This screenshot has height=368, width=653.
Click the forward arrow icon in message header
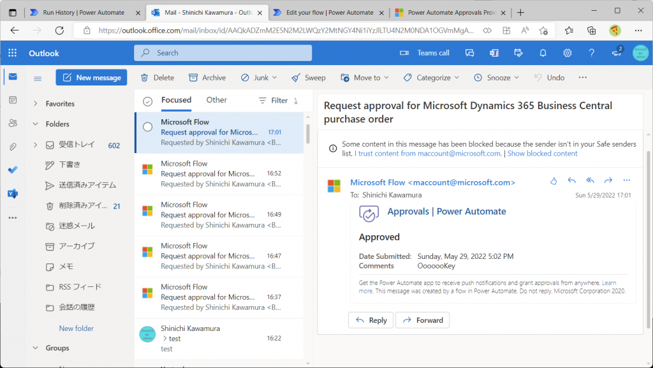(608, 180)
